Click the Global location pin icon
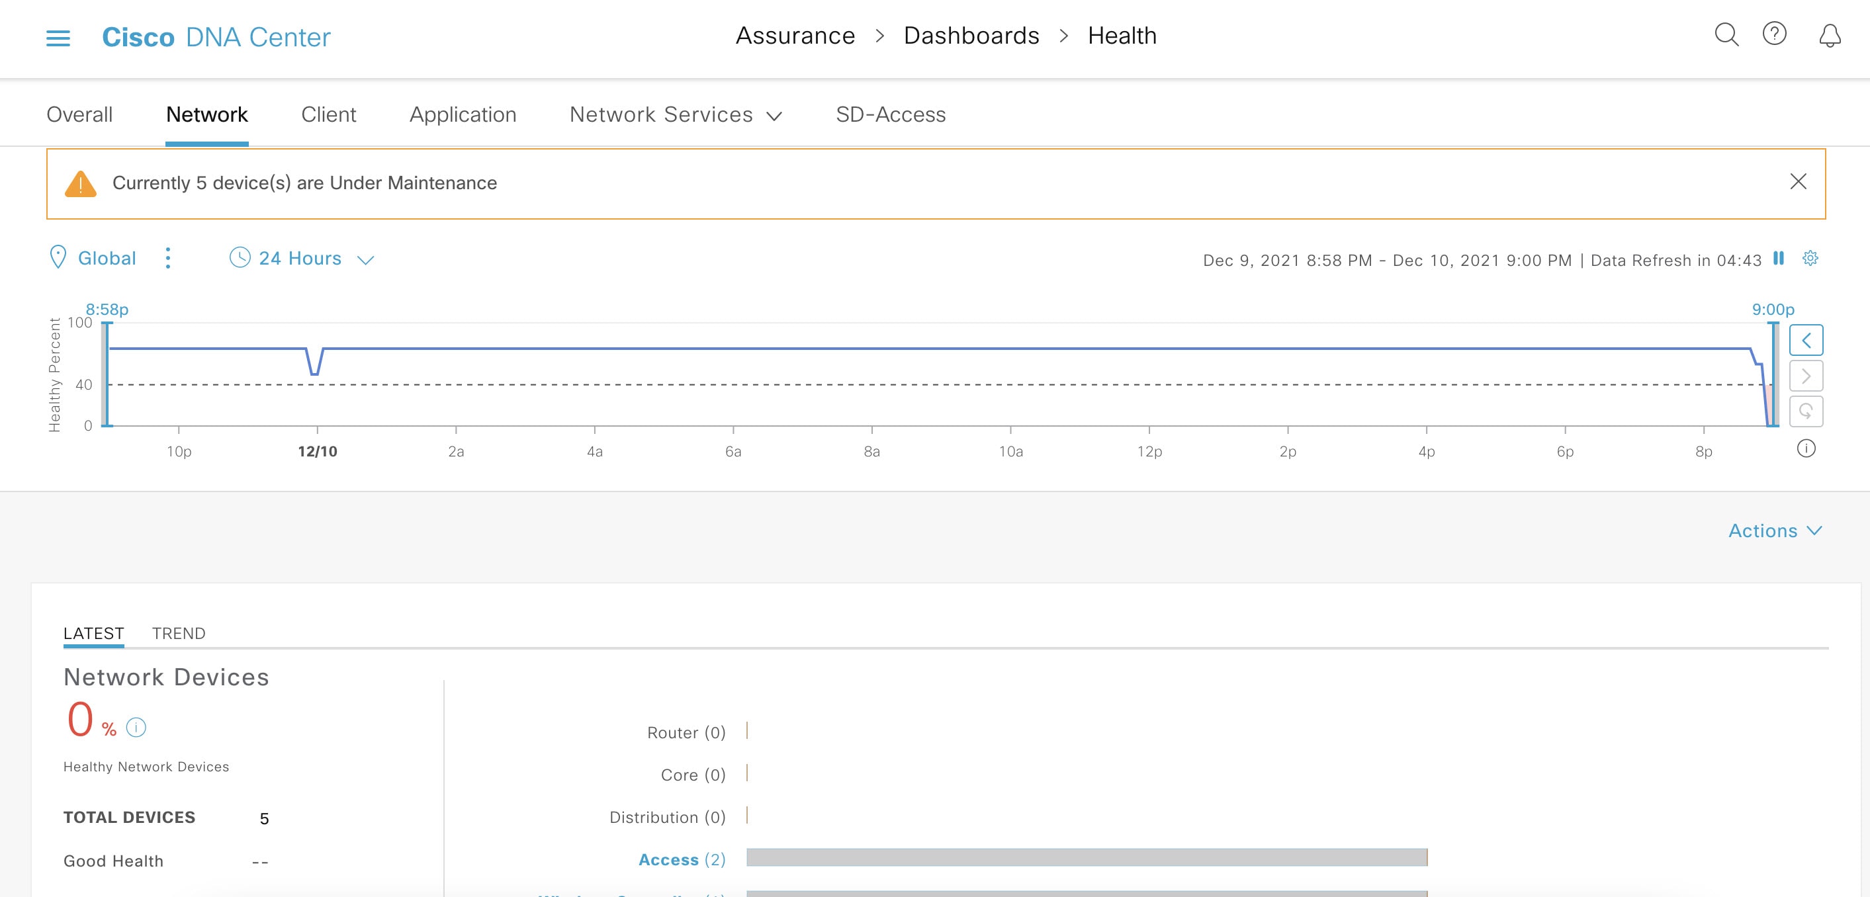Image resolution: width=1870 pixels, height=897 pixels. click(58, 257)
